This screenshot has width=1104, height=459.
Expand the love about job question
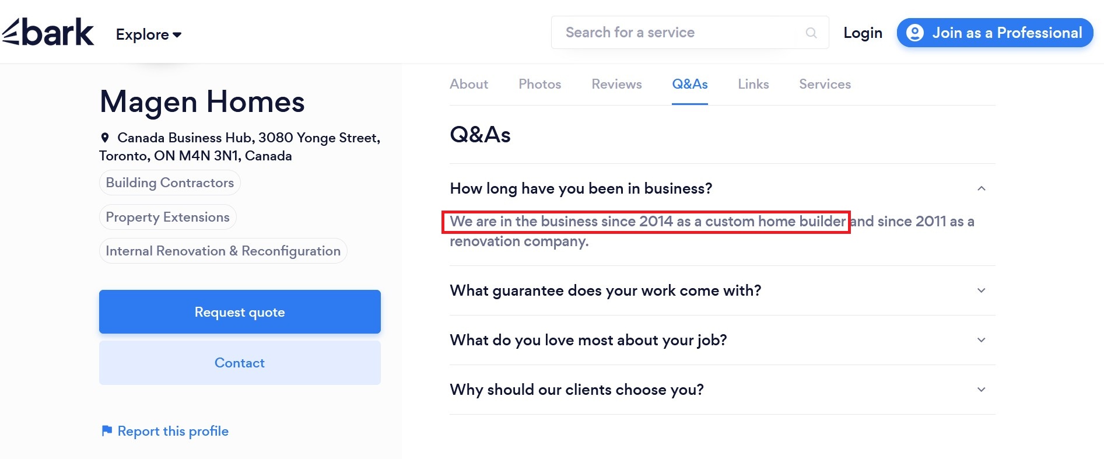click(x=981, y=340)
